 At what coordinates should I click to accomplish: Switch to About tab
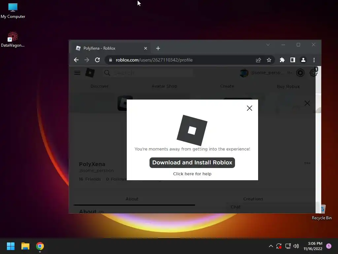(132, 199)
